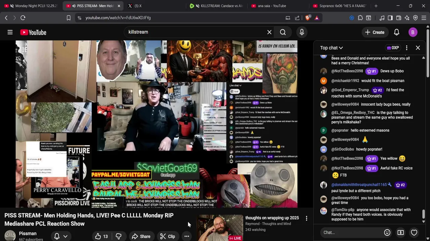Open the blue aperture extension icon
This screenshot has height=241, width=430.
pos(352,18)
